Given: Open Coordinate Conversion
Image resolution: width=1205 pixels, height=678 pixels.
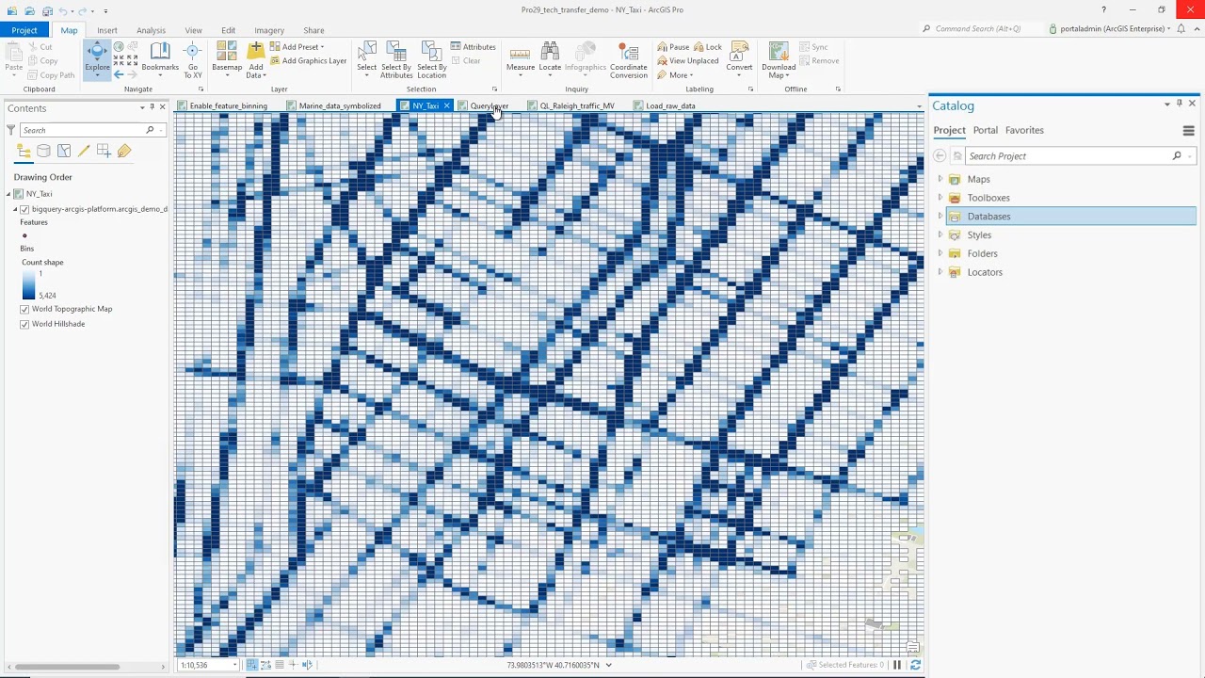Looking at the screenshot, I should (x=628, y=60).
